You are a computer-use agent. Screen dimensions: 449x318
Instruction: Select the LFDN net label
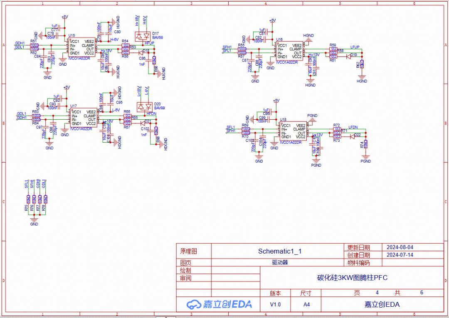(353, 127)
